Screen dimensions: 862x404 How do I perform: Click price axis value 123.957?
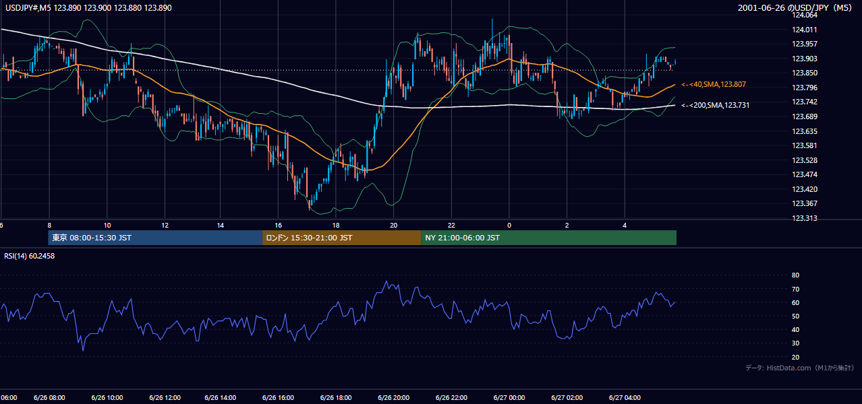pos(805,44)
